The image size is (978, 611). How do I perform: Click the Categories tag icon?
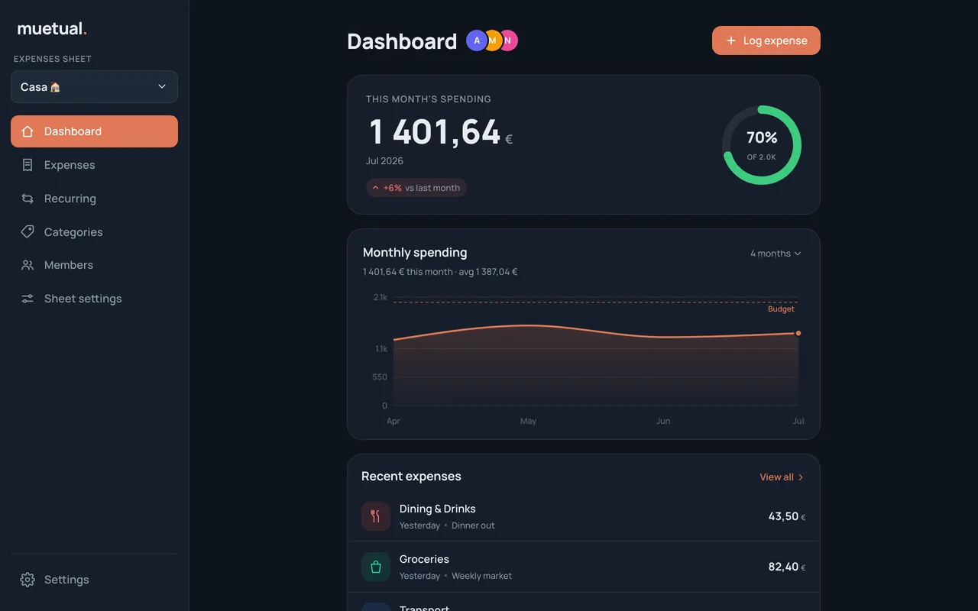(28, 231)
